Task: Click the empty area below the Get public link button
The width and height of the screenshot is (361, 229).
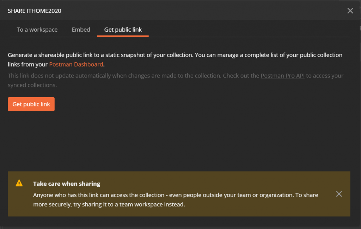Action: tap(141, 141)
